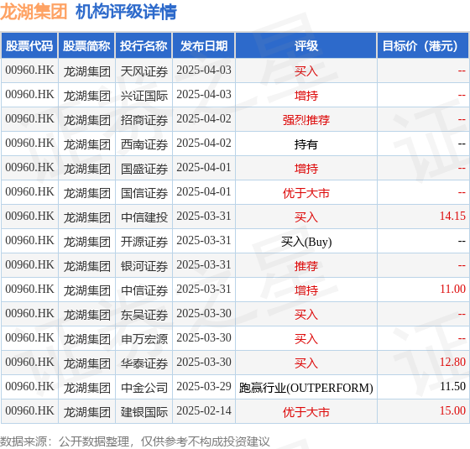The width and height of the screenshot is (470, 449).
Task: Click the 目标价（港元）column header
Action: tap(423, 45)
